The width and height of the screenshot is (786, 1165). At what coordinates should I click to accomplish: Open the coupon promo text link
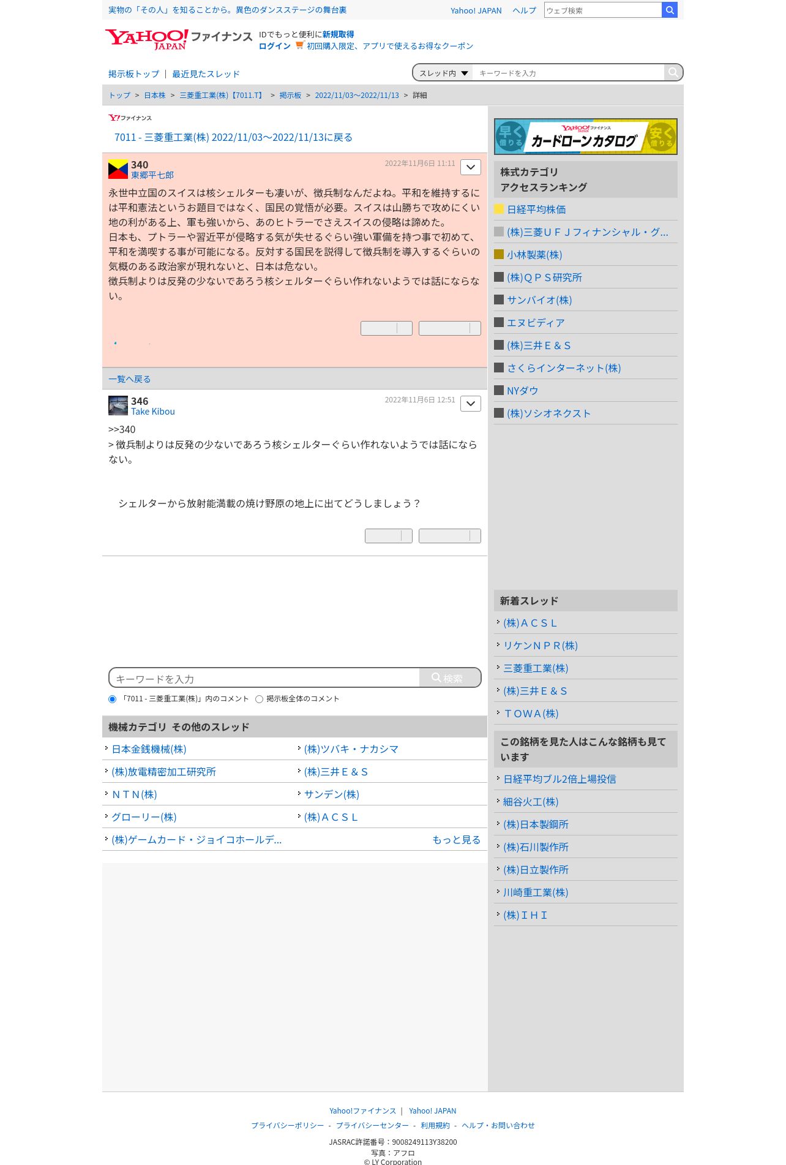390,46
